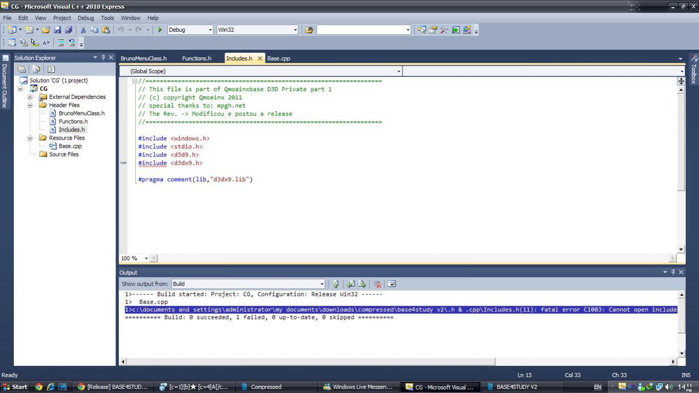Open the 100 % zoom level dropdown
The width and height of the screenshot is (699, 393).
click(x=146, y=258)
